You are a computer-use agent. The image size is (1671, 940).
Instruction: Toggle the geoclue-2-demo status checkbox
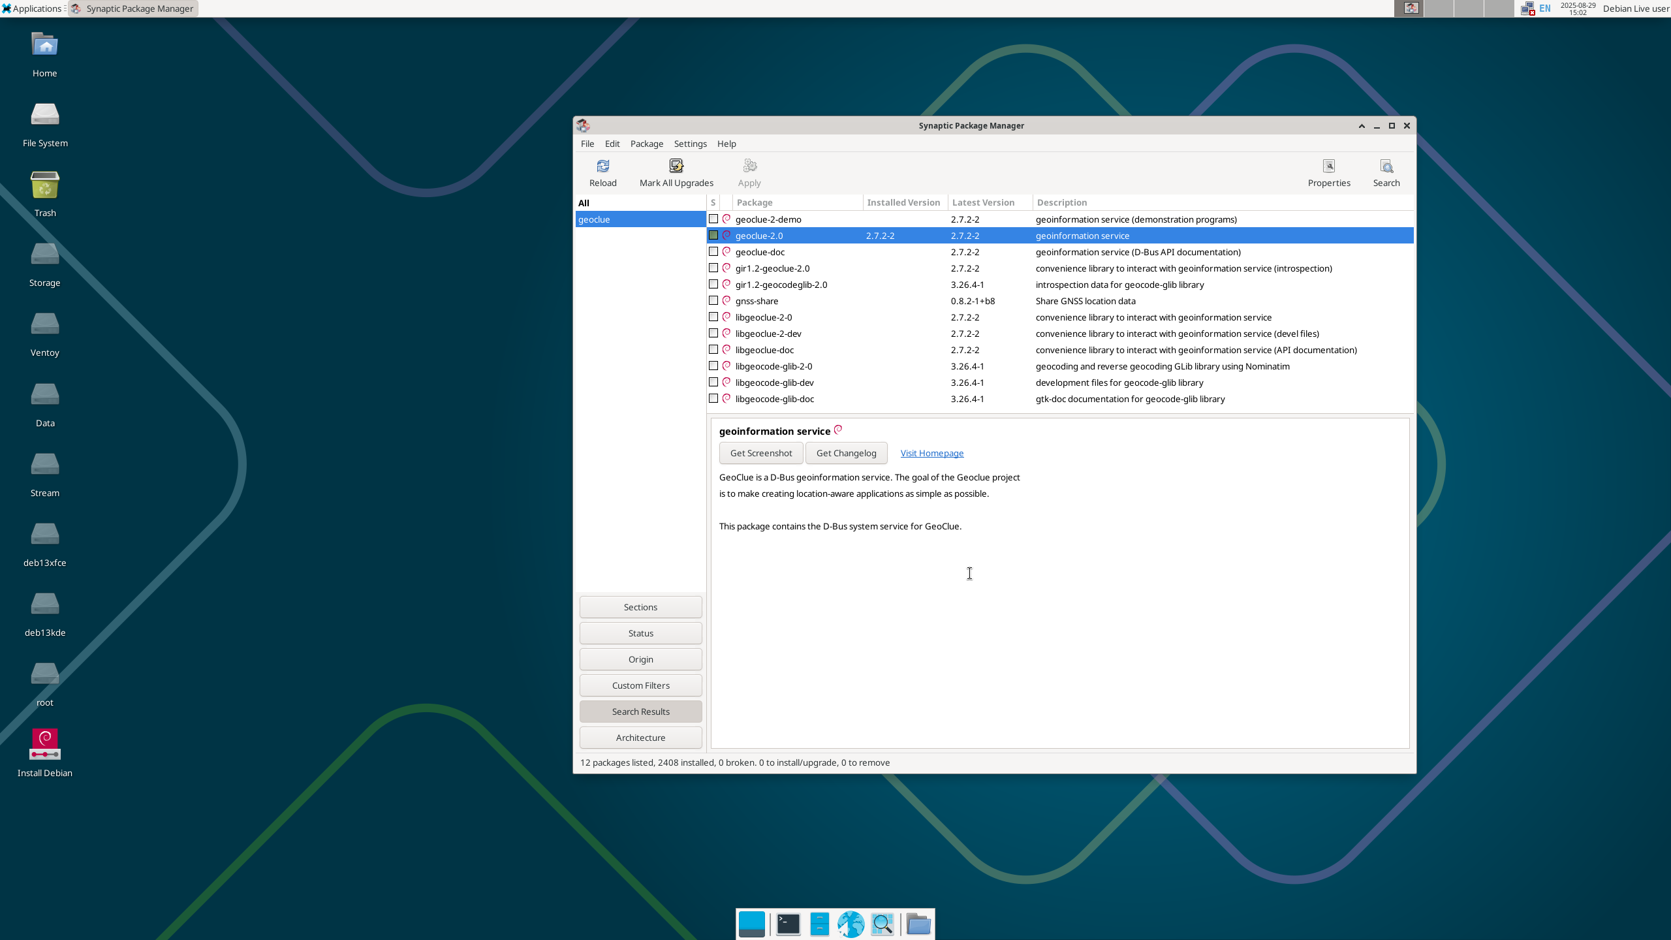click(x=713, y=219)
